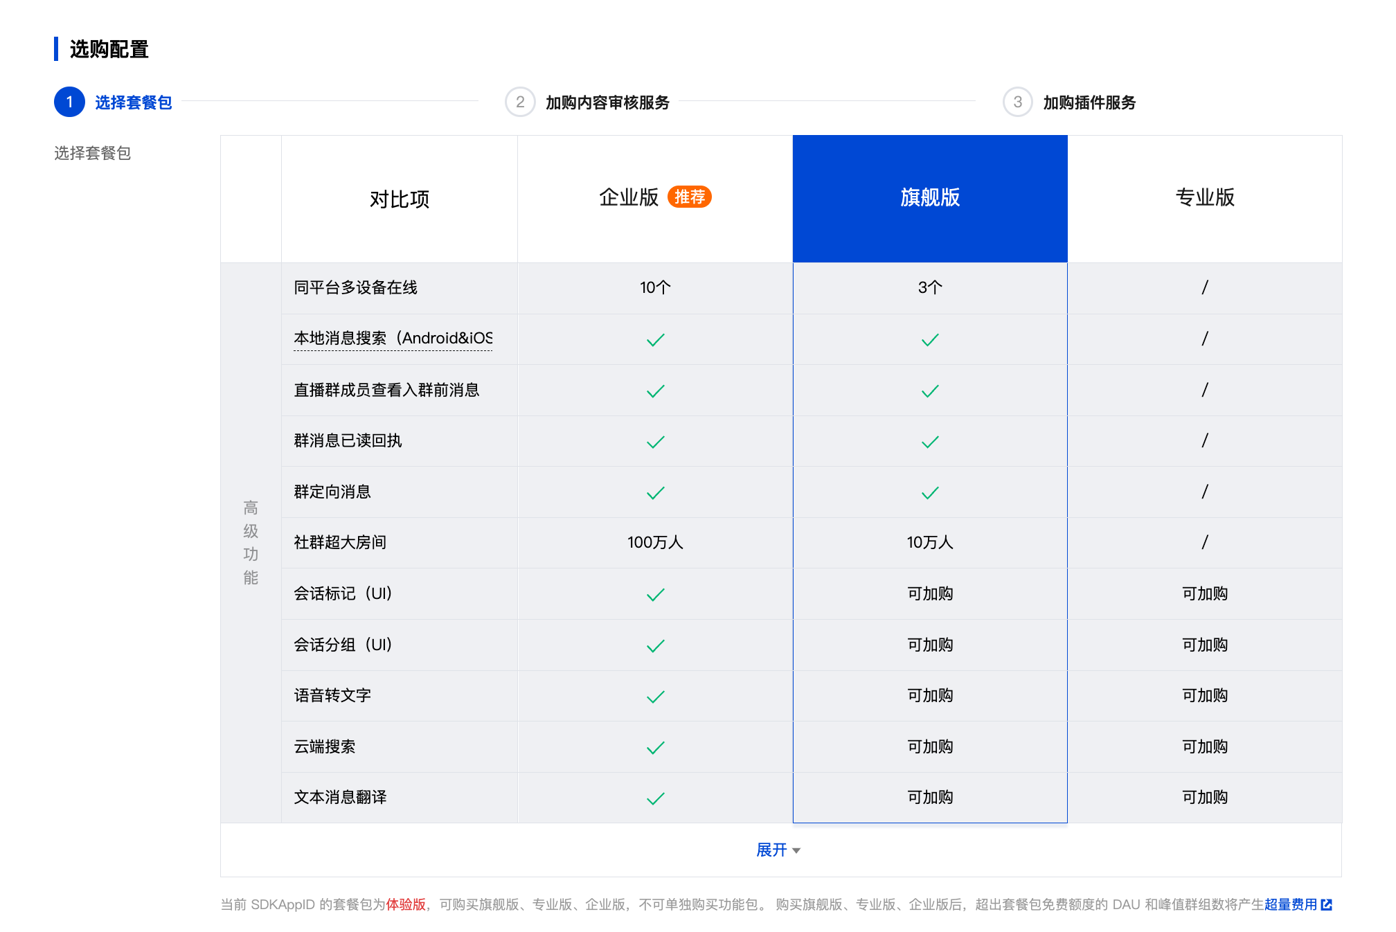Click the 社群超大房间 row label

pyautogui.click(x=340, y=542)
